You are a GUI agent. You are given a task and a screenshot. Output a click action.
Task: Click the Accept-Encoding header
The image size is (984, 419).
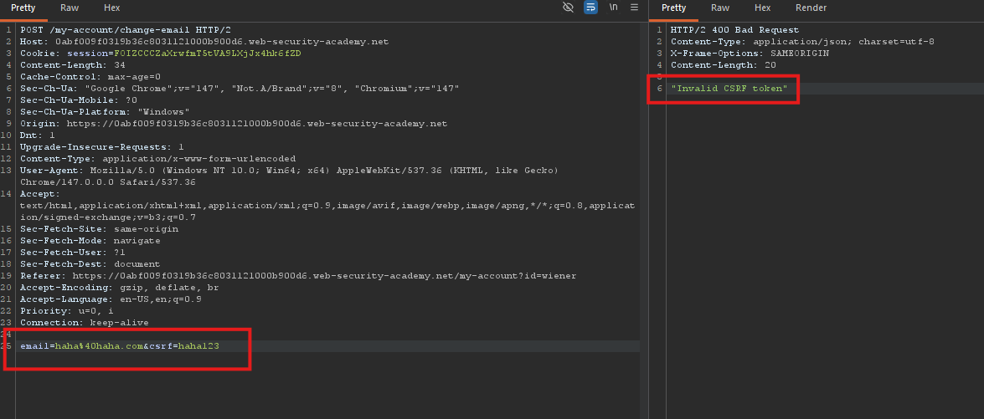(119, 288)
